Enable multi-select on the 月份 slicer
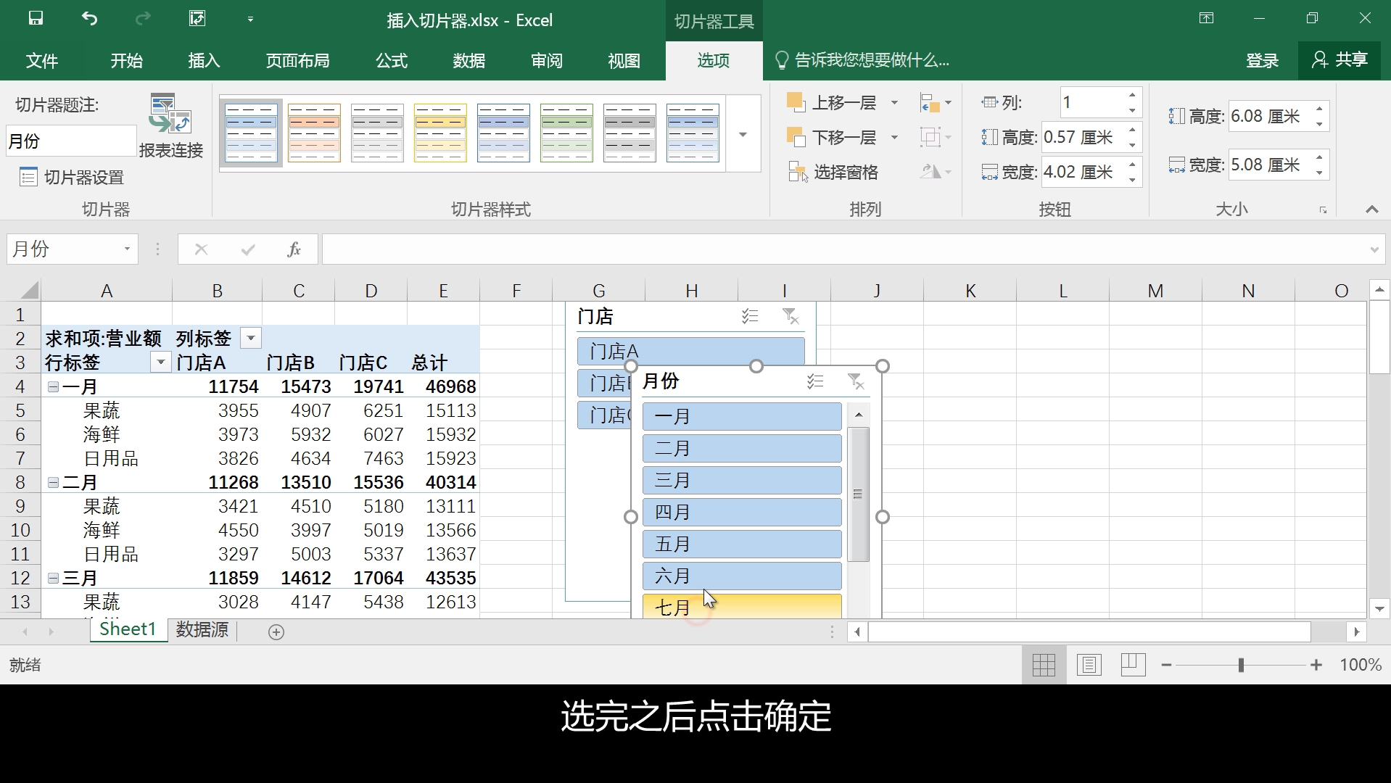 (x=816, y=381)
